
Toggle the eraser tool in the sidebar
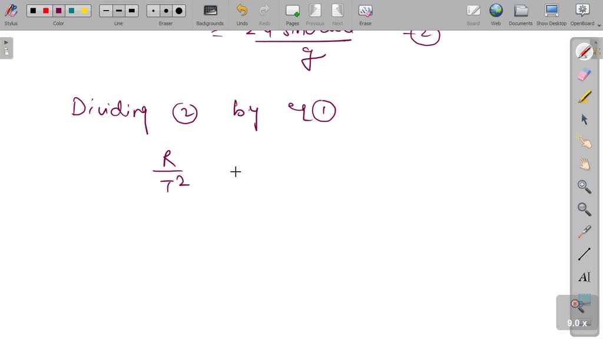tap(584, 75)
